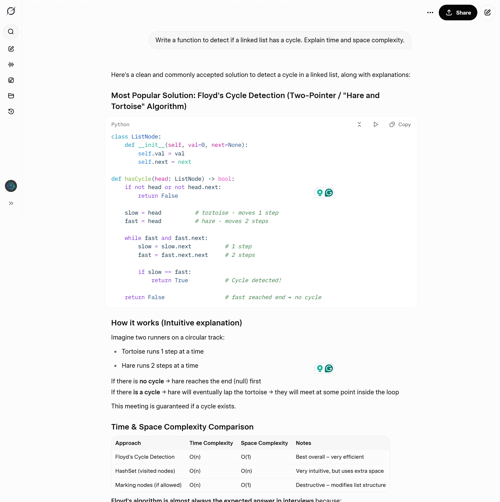
Task: Open the voice input feature
Action: tap(11, 65)
